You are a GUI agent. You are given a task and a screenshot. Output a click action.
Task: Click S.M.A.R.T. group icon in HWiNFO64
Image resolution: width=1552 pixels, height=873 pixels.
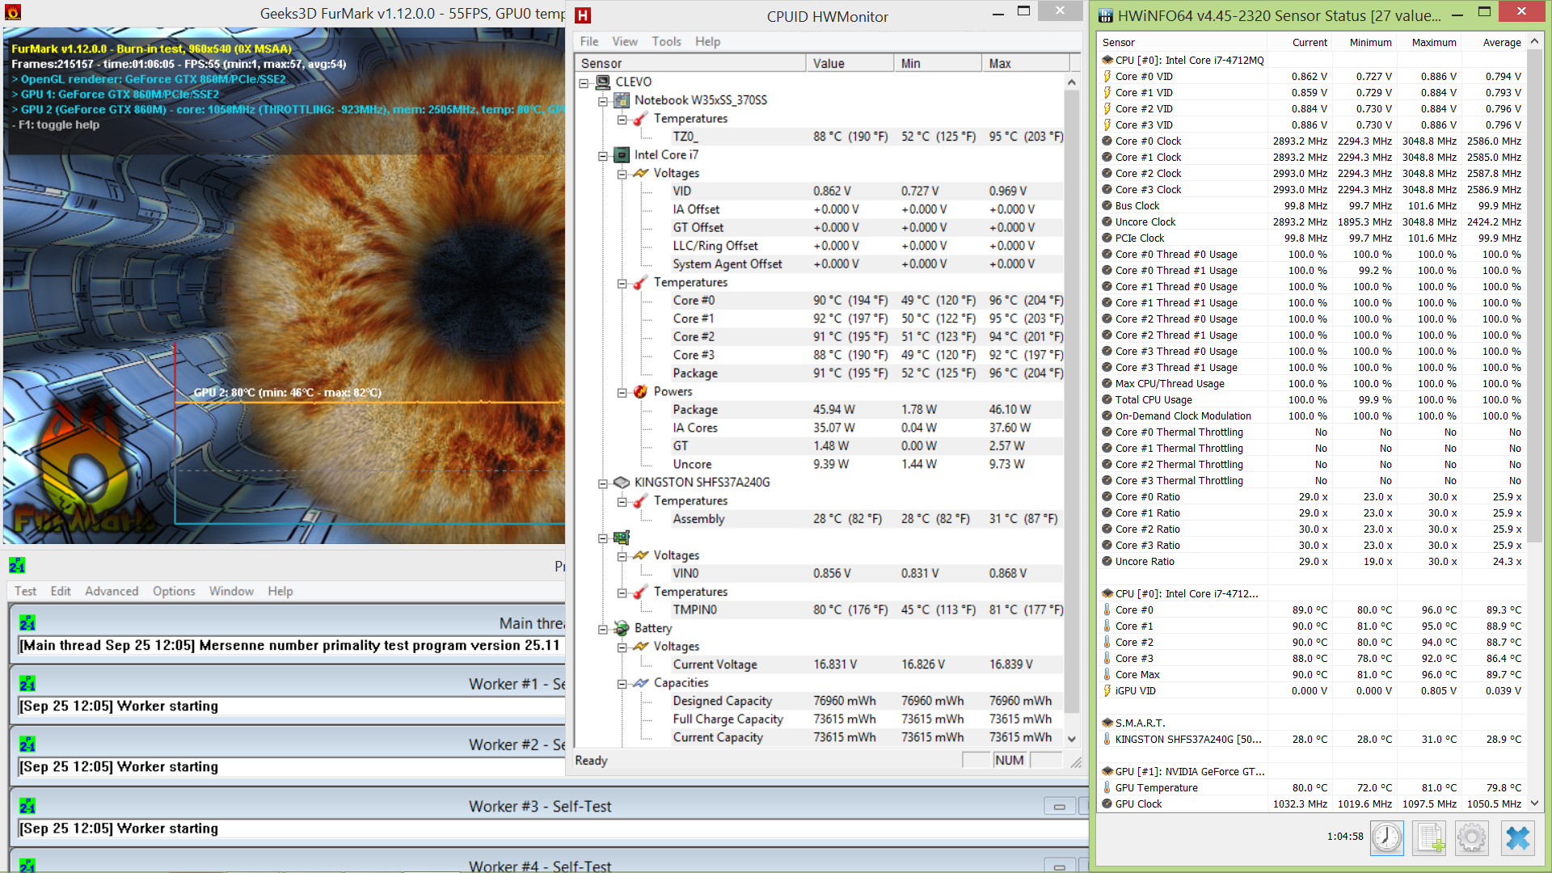pyautogui.click(x=1107, y=723)
